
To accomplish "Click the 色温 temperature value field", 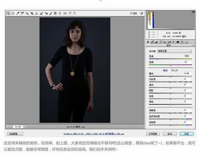I will point(187,56).
